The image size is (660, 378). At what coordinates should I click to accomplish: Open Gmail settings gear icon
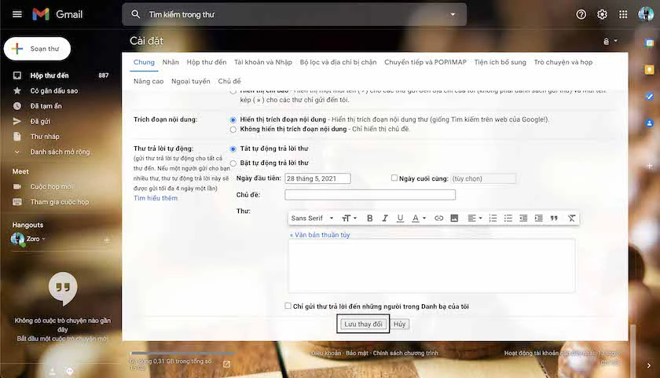pyautogui.click(x=602, y=14)
